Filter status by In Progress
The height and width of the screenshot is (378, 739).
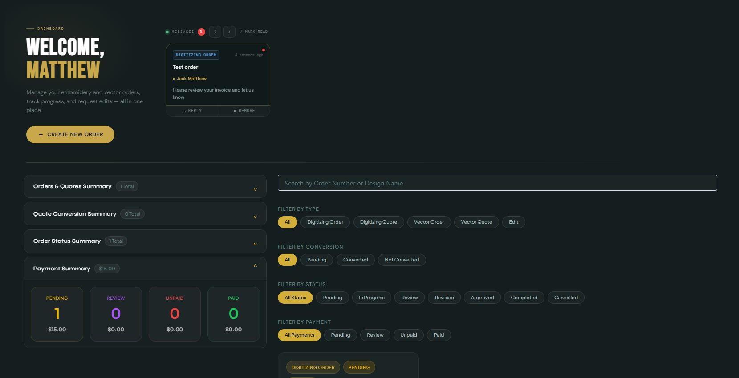click(x=371, y=298)
